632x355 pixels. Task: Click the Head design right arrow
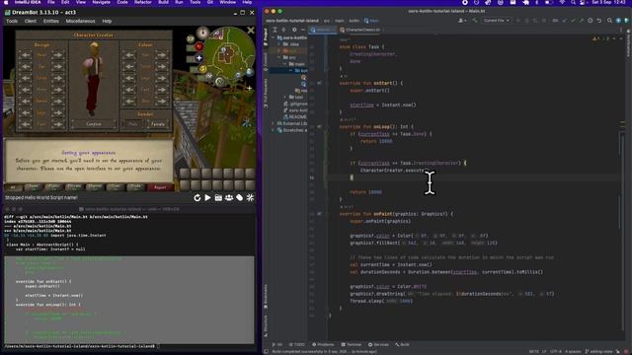57,55
